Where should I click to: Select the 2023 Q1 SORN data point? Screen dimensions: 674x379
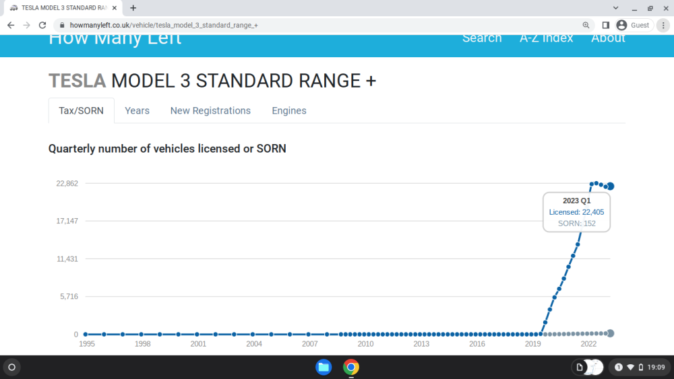[611, 333]
